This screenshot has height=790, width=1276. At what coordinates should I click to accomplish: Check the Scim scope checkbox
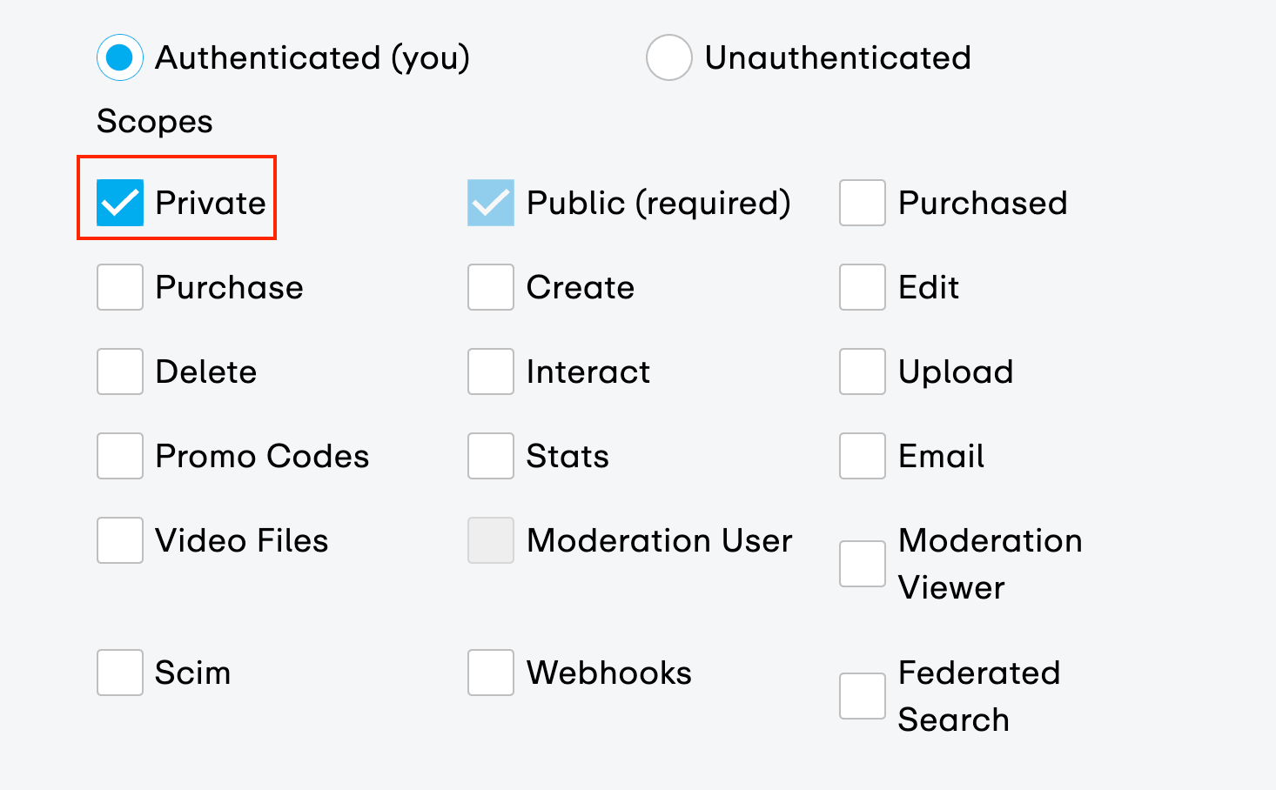tap(119, 672)
